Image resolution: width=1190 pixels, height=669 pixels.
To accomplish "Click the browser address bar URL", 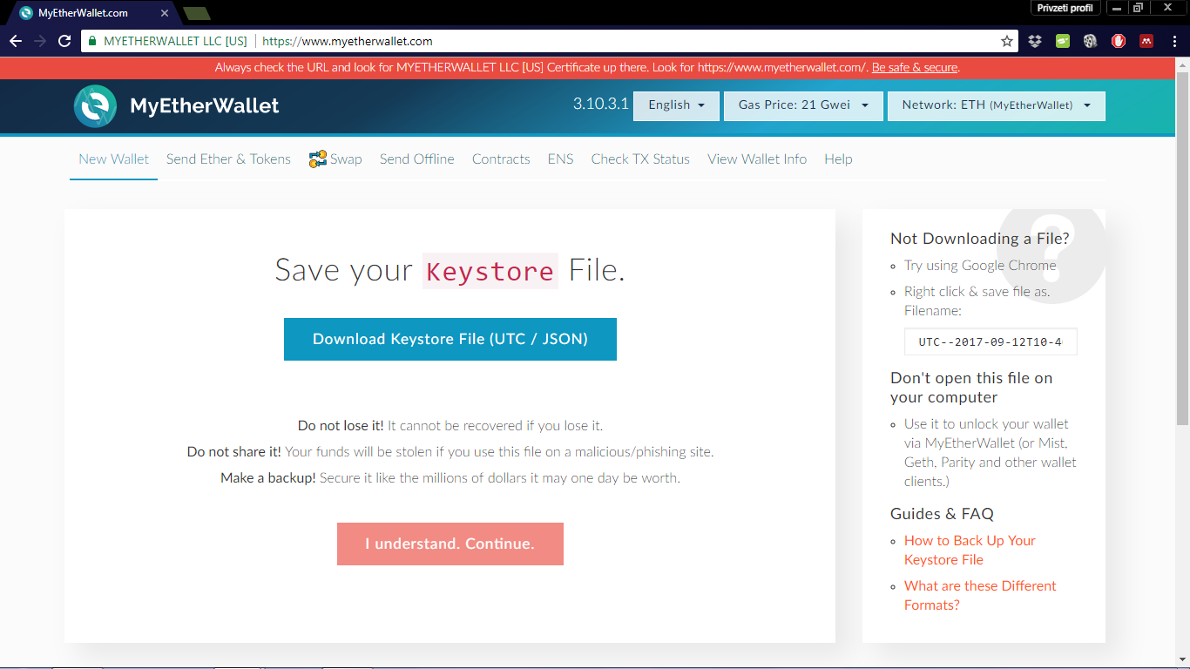I will [x=348, y=41].
